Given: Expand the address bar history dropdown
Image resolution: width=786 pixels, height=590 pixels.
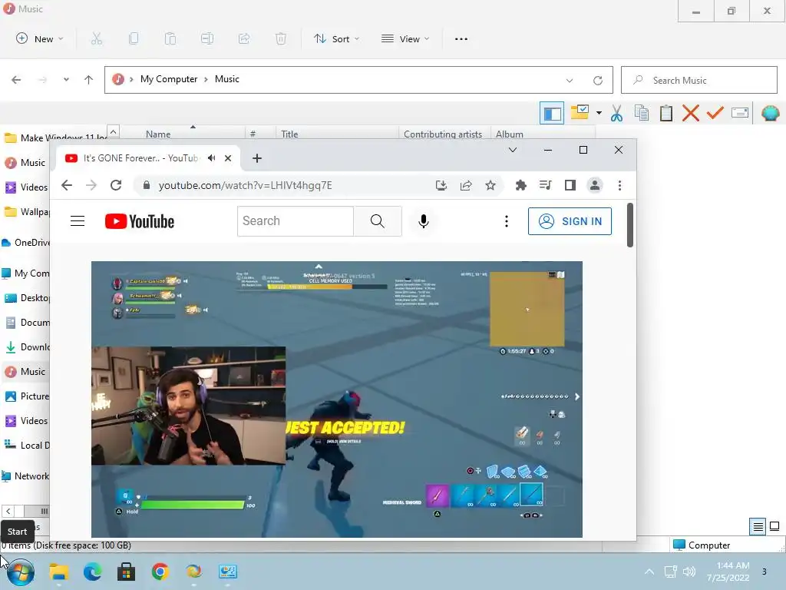Looking at the screenshot, I should point(570,80).
